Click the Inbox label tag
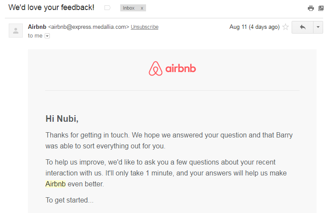Viewport: 331px width, 213px height. click(129, 8)
